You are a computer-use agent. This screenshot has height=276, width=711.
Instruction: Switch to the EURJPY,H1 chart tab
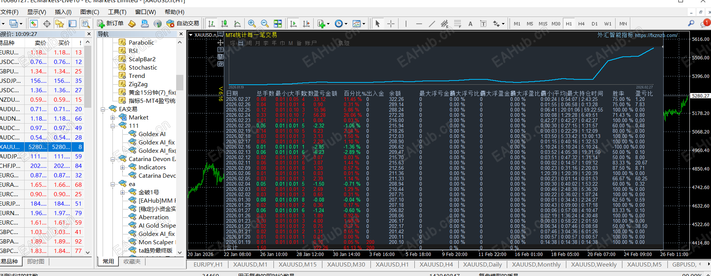[x=208, y=265]
